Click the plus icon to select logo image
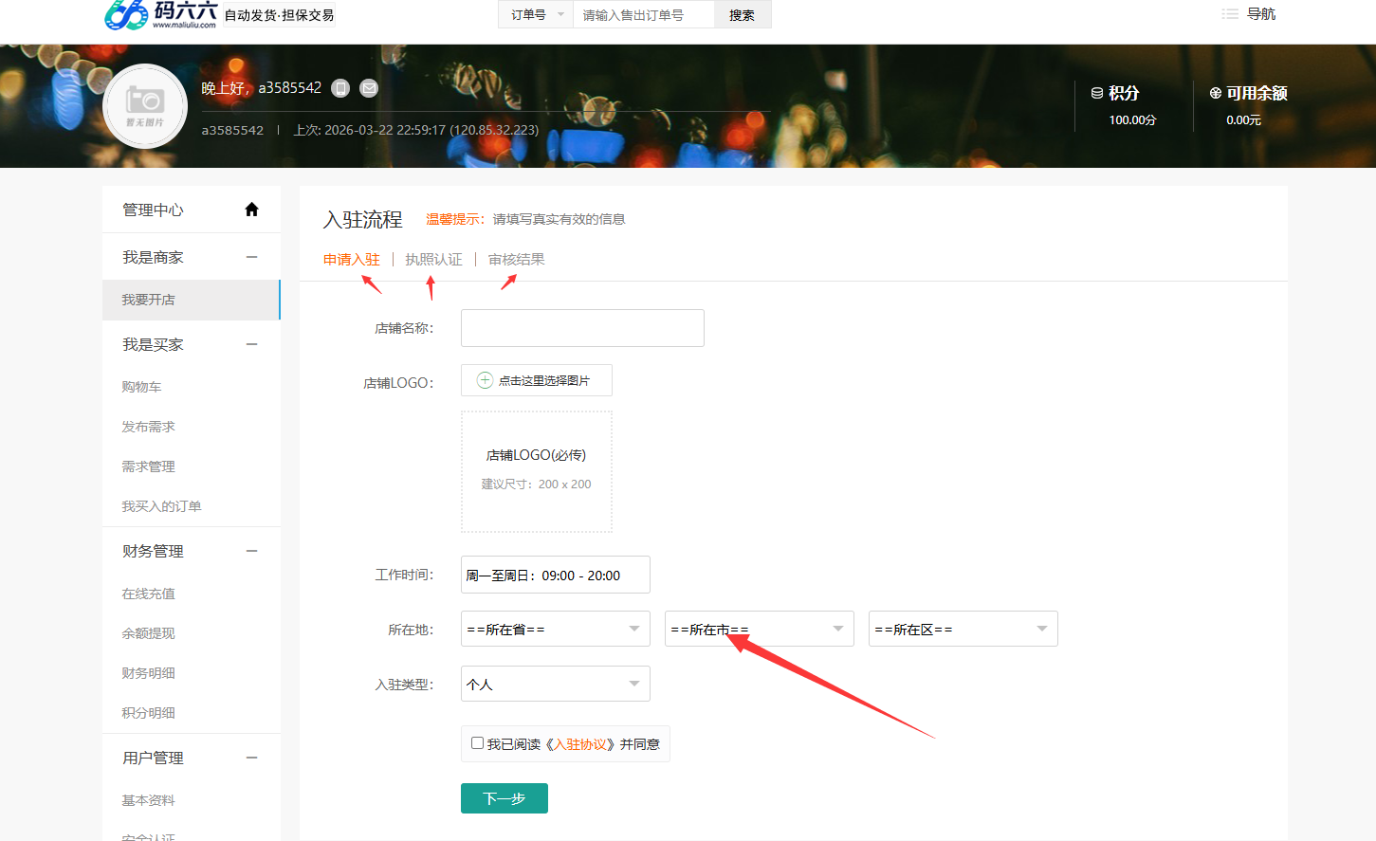 click(x=485, y=380)
